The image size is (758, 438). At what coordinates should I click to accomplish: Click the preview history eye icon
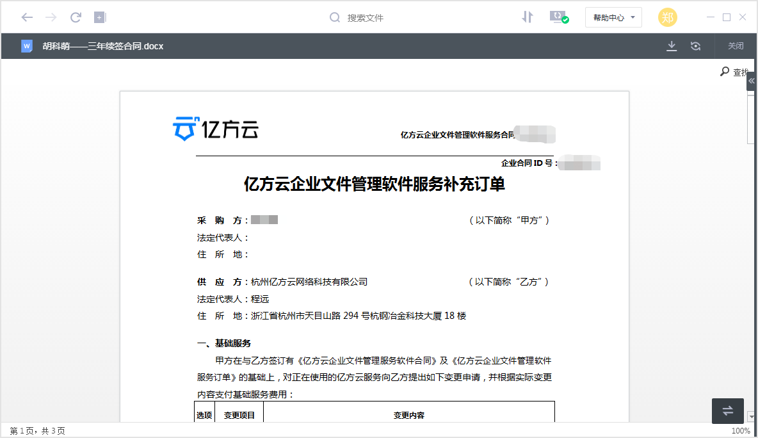point(696,46)
